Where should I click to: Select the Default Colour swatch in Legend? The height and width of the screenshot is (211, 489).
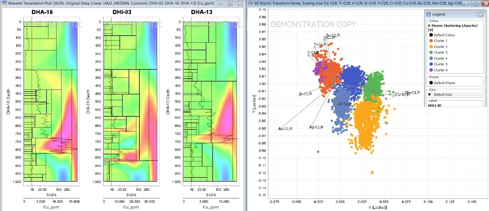[431, 35]
